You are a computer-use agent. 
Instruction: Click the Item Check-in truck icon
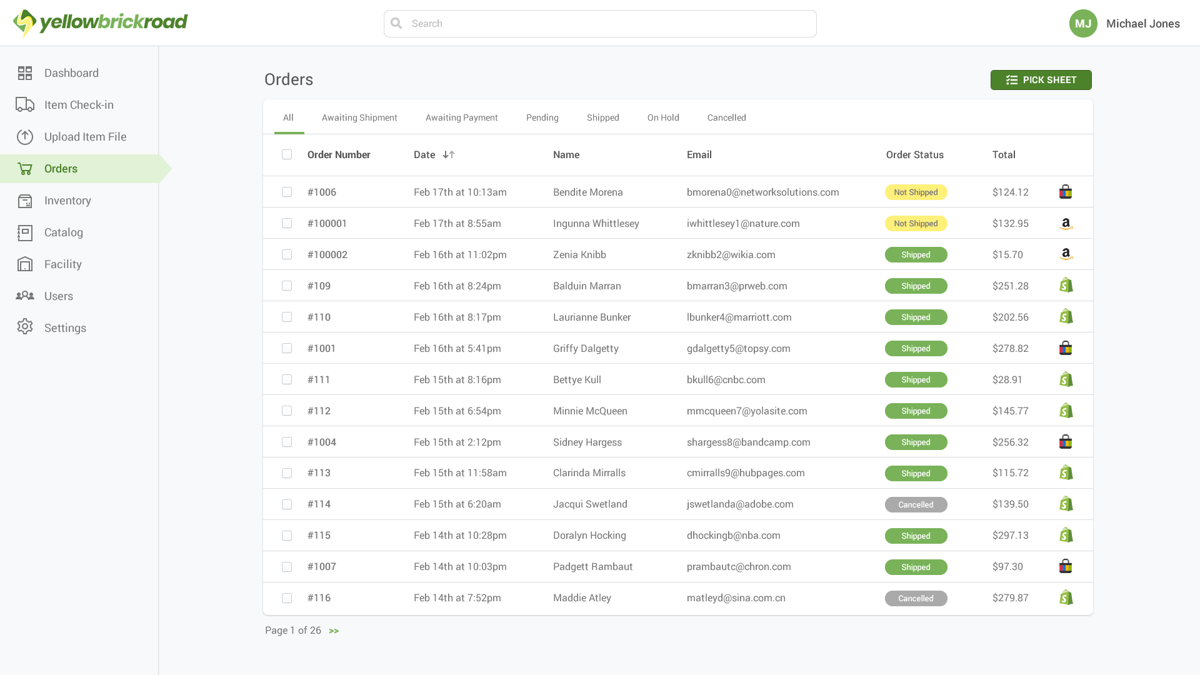pyautogui.click(x=25, y=105)
